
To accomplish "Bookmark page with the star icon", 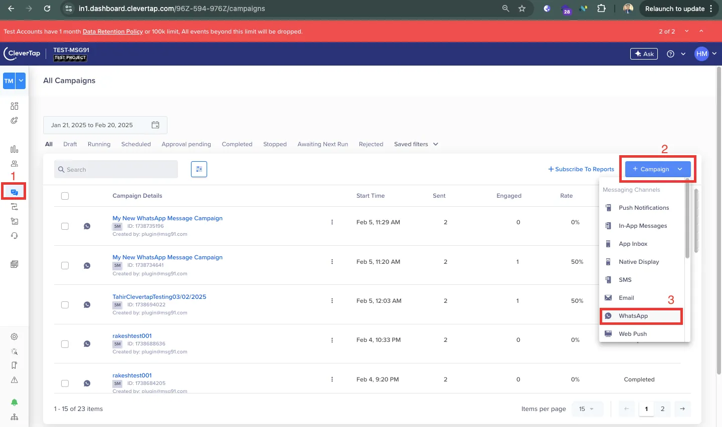I will [522, 9].
